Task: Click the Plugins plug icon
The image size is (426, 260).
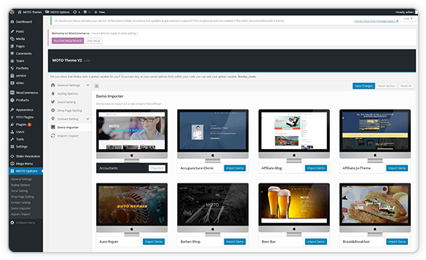Action: click(x=12, y=125)
